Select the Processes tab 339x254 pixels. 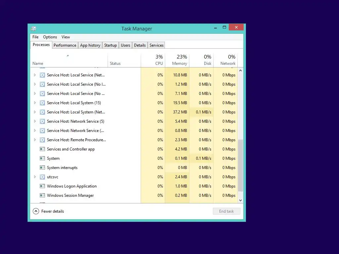(x=41, y=45)
